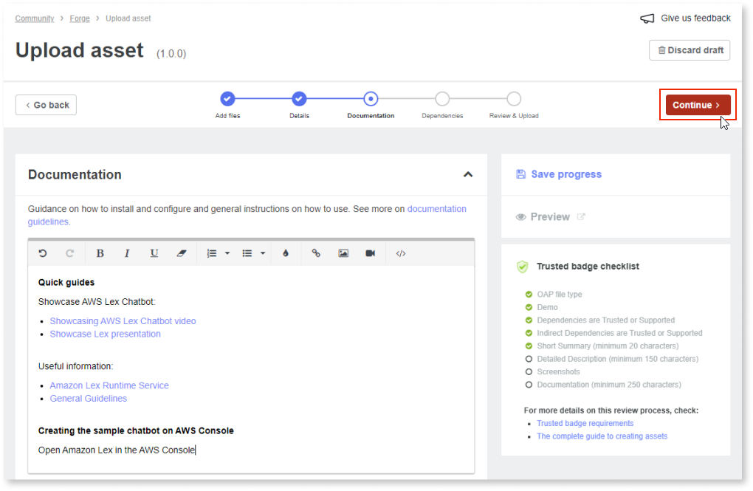Open the ordered list style dropdown arrow
The image size is (753, 491).
(227, 253)
